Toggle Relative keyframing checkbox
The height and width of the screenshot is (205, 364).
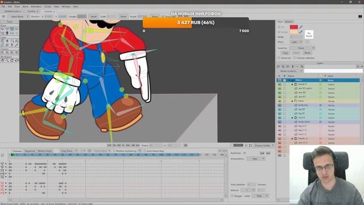[114, 151]
